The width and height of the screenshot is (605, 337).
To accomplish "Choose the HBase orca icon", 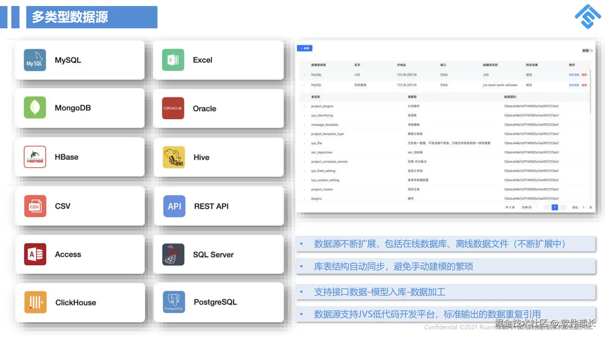I will pyautogui.click(x=35, y=156).
